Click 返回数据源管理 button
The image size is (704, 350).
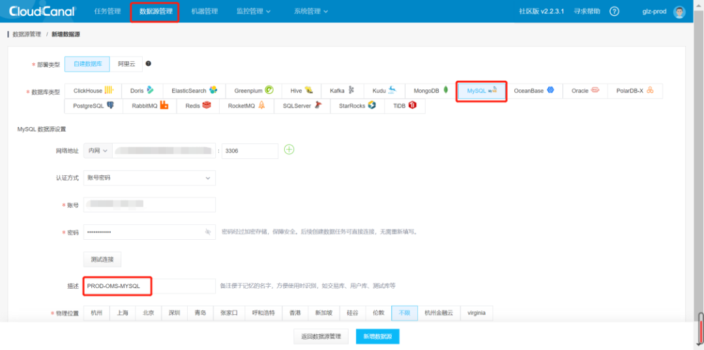click(x=321, y=336)
